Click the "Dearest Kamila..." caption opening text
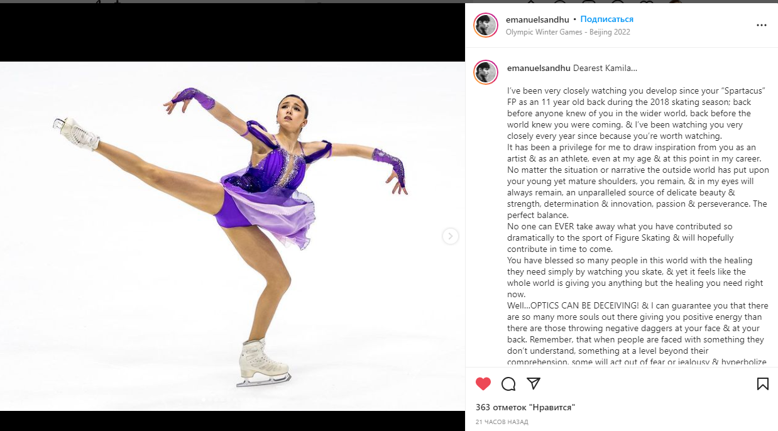The width and height of the screenshot is (778, 431). pos(605,68)
